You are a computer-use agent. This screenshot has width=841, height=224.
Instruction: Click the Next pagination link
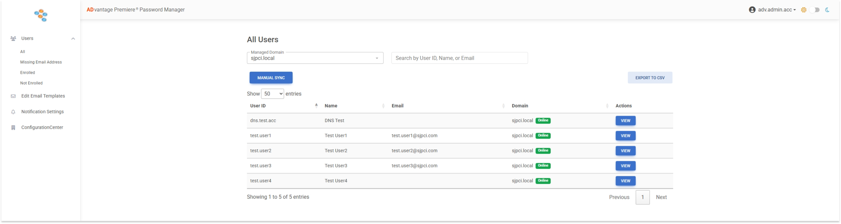click(x=661, y=197)
